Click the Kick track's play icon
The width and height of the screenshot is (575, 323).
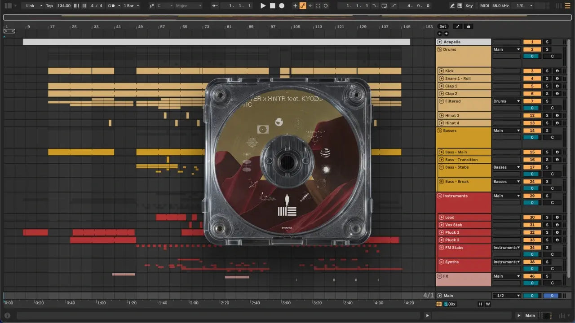pos(441,71)
